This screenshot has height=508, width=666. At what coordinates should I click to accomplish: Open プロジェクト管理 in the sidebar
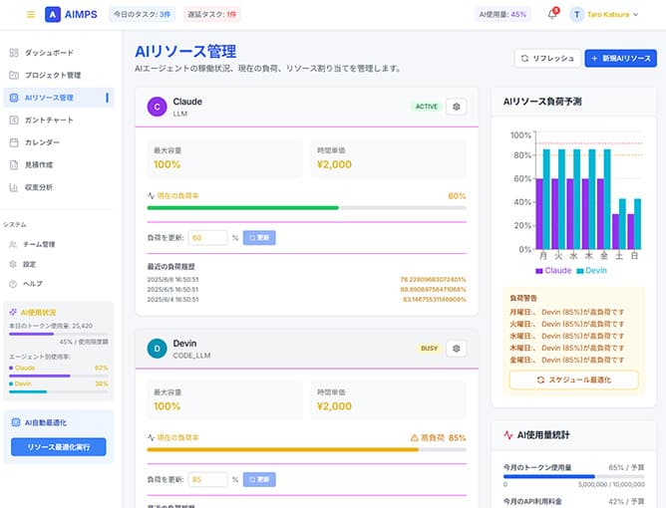point(59,75)
